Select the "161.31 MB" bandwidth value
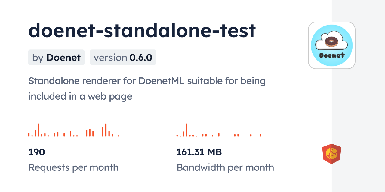This screenshot has height=192, width=385. click(199, 152)
